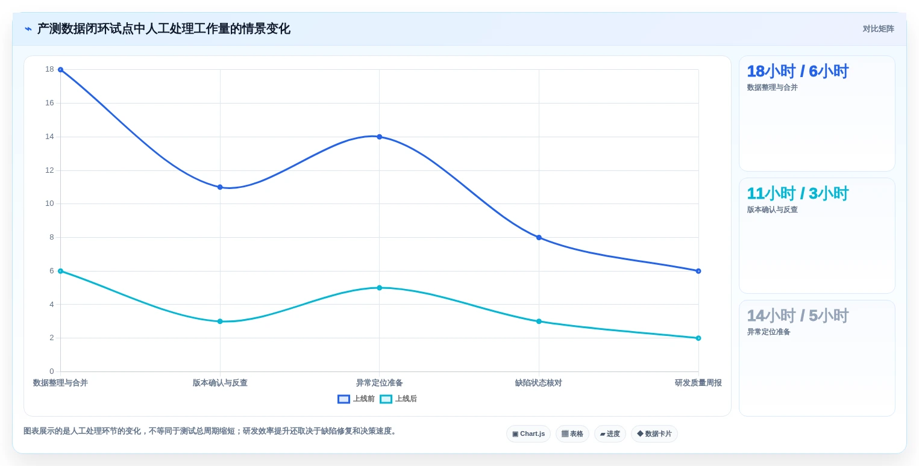Toggle the 上线前 legend swatch
Screen dimensions: 919x466
pos(343,399)
